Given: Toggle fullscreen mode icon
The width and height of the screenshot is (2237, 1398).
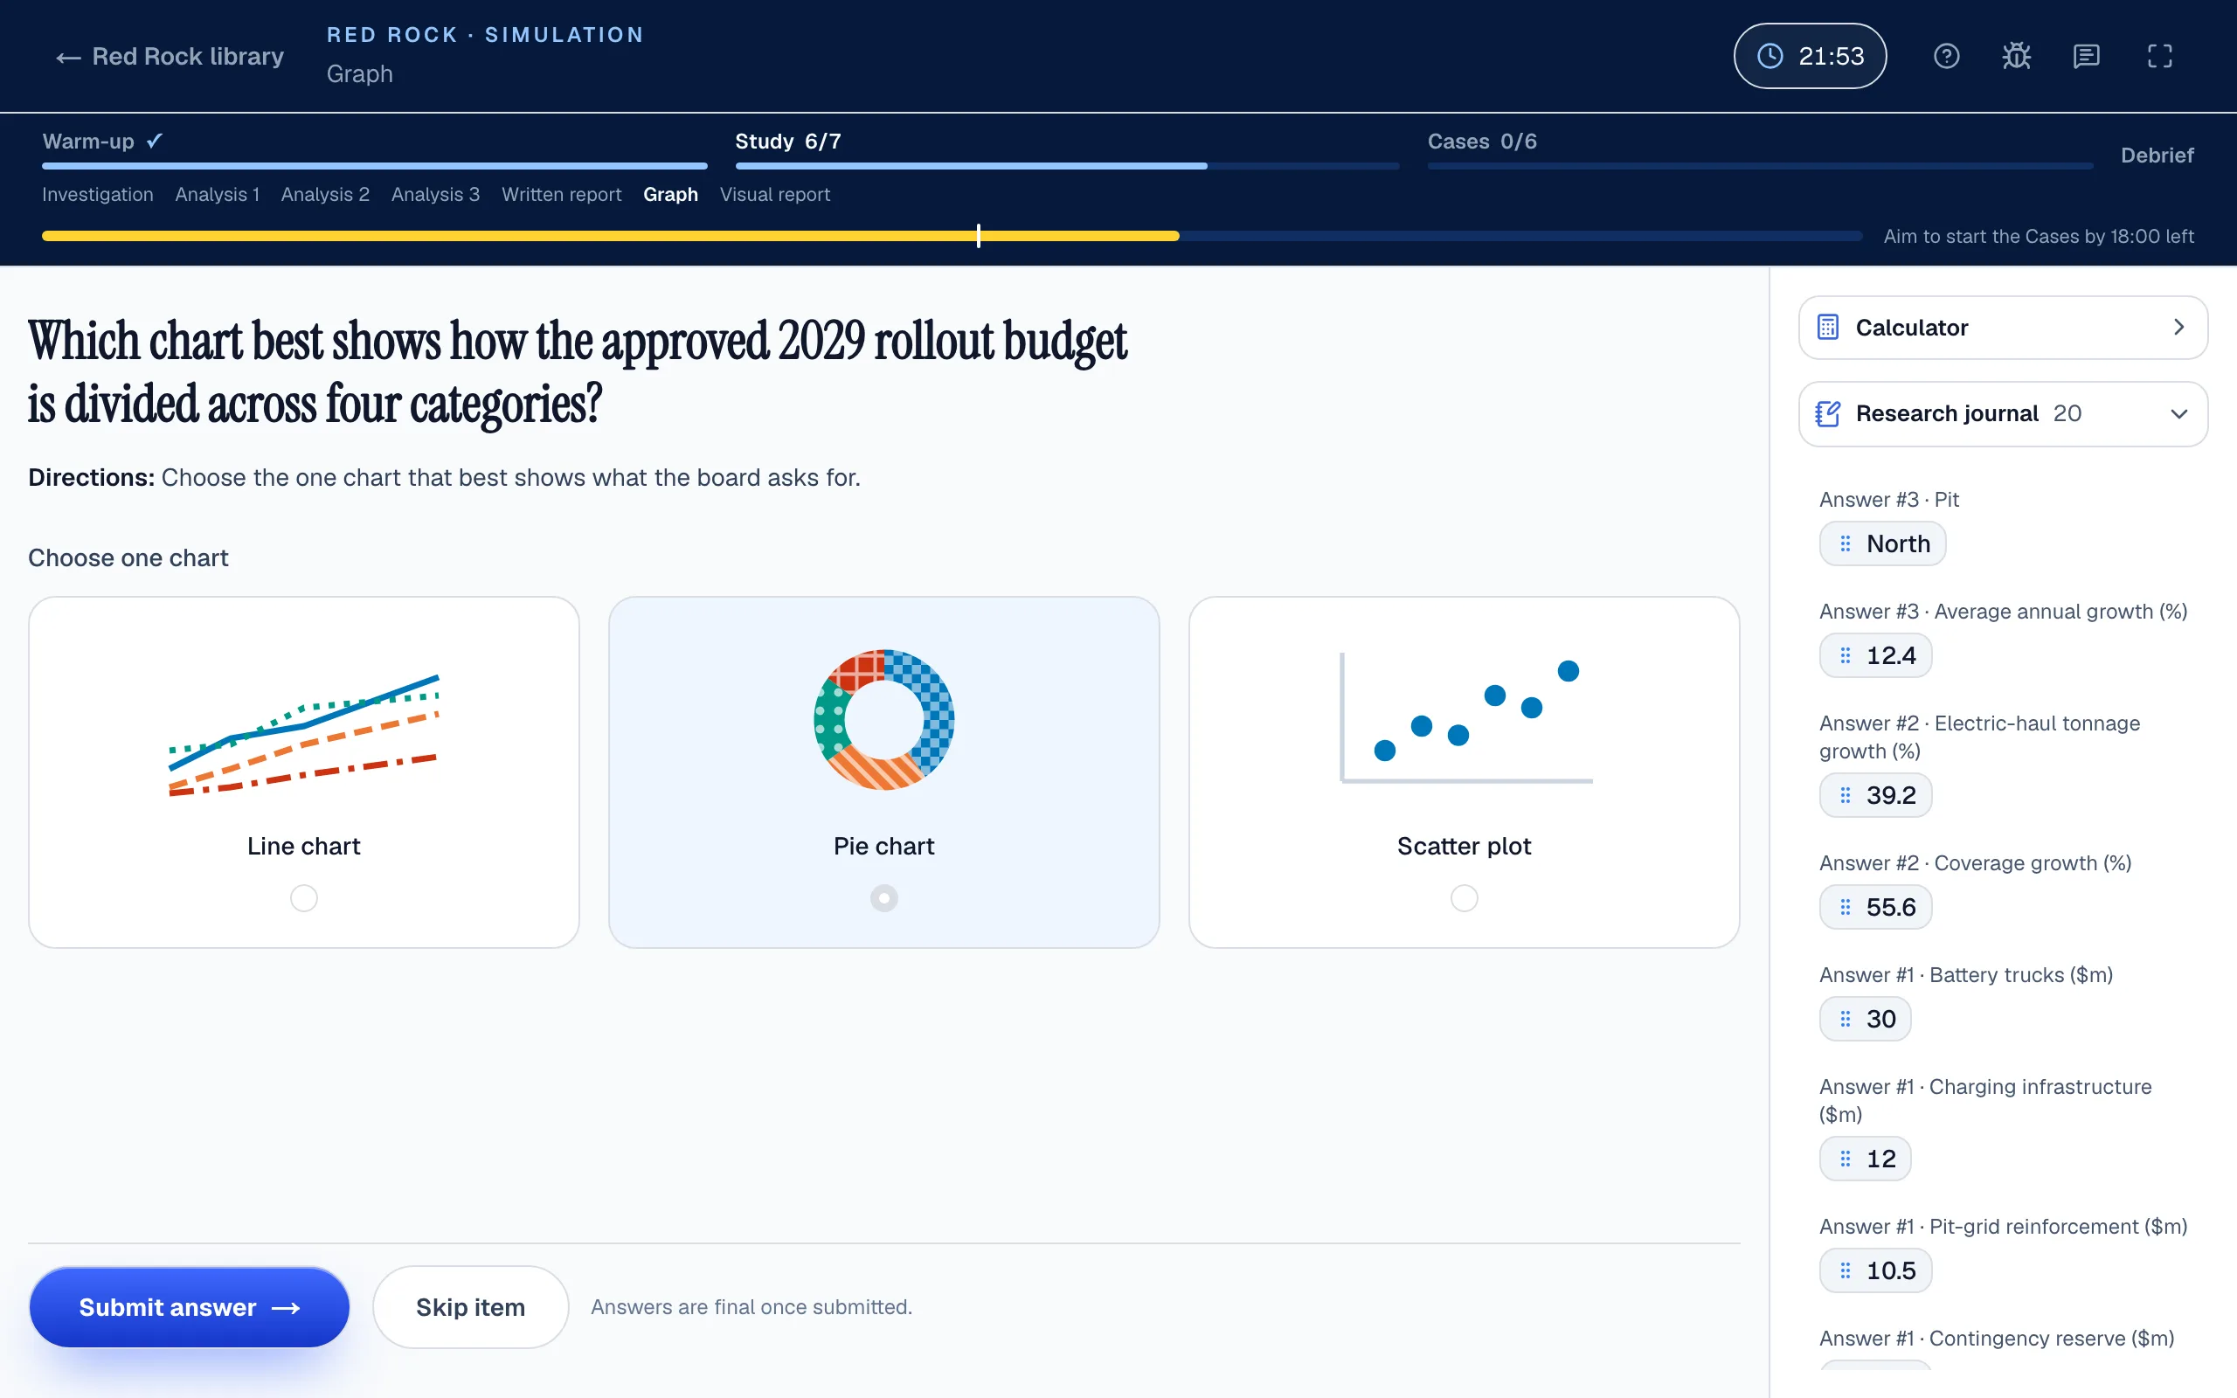Looking at the screenshot, I should click(x=2159, y=57).
